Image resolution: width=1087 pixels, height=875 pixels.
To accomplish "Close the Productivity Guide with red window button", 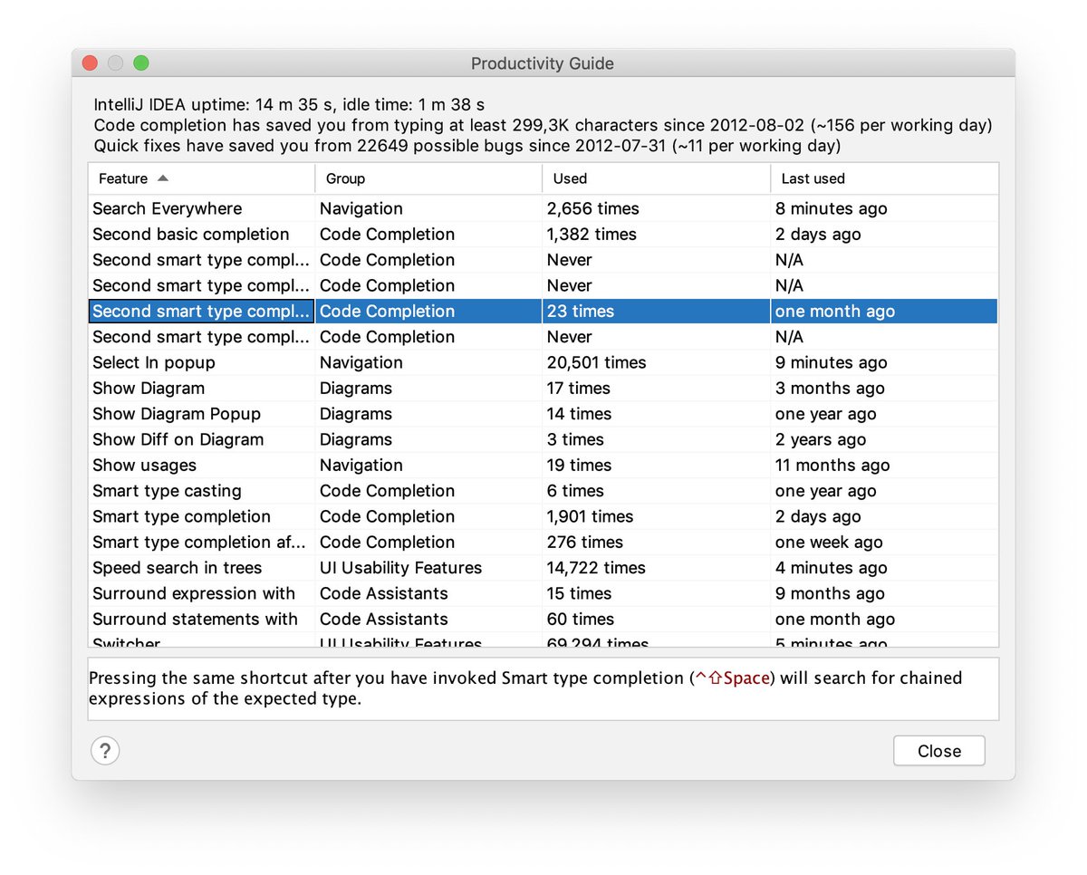I will tap(90, 63).
